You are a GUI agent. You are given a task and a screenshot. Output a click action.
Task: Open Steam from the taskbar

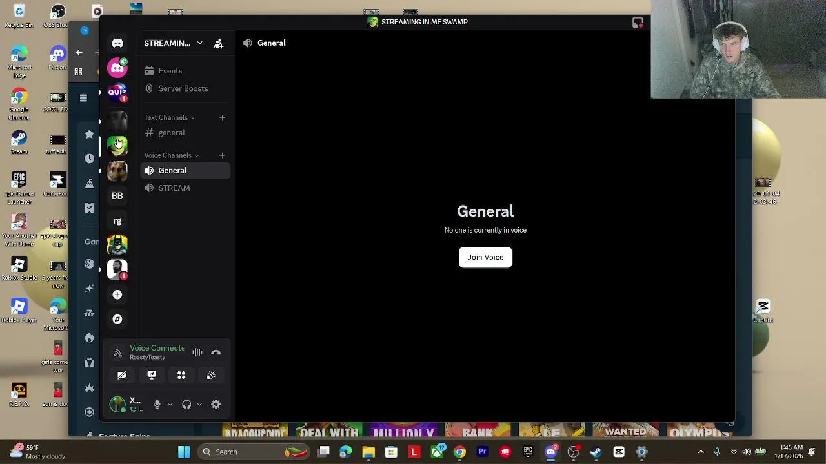(596, 452)
